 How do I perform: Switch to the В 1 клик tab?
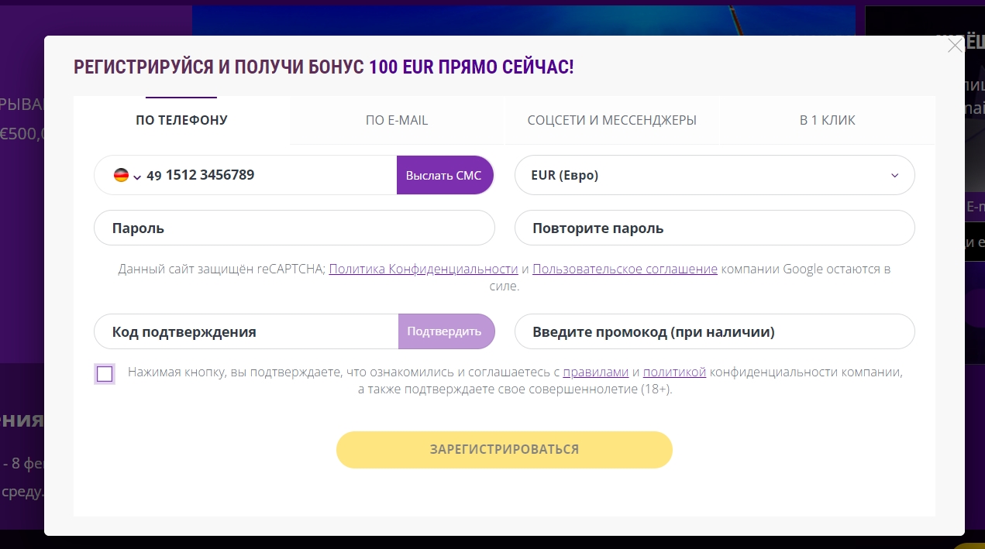pos(828,120)
